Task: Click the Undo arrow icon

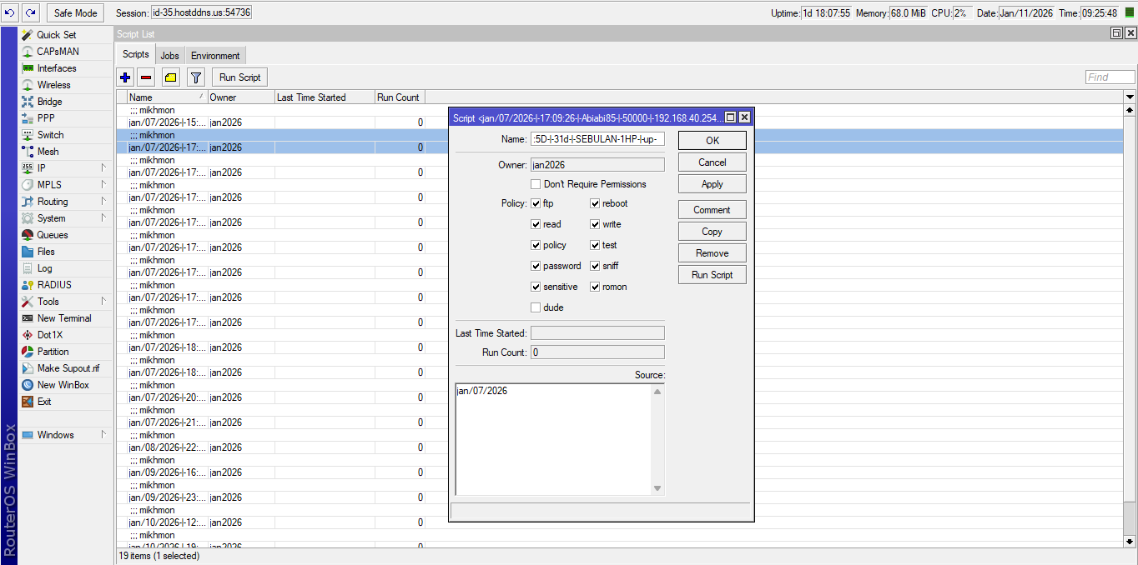Action: 10,12
